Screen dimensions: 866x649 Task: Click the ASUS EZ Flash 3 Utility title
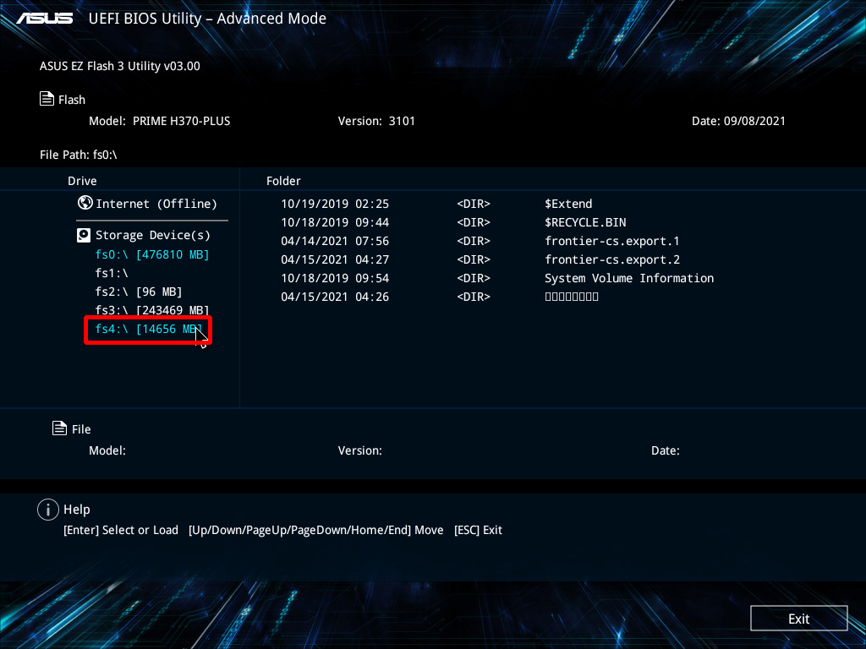click(x=120, y=66)
